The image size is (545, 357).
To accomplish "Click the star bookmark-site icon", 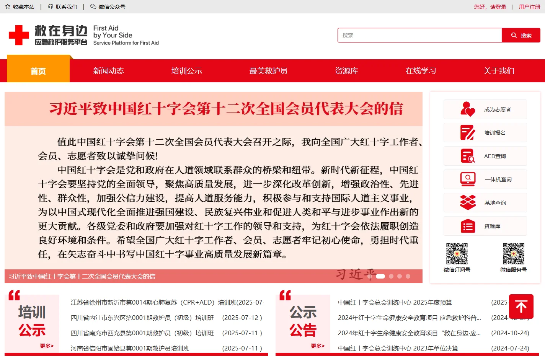I will pos(8,7).
